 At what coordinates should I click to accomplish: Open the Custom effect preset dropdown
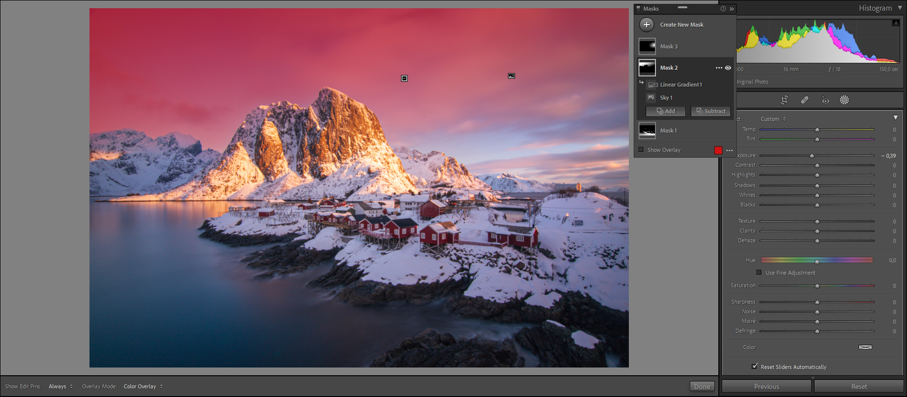(773, 119)
